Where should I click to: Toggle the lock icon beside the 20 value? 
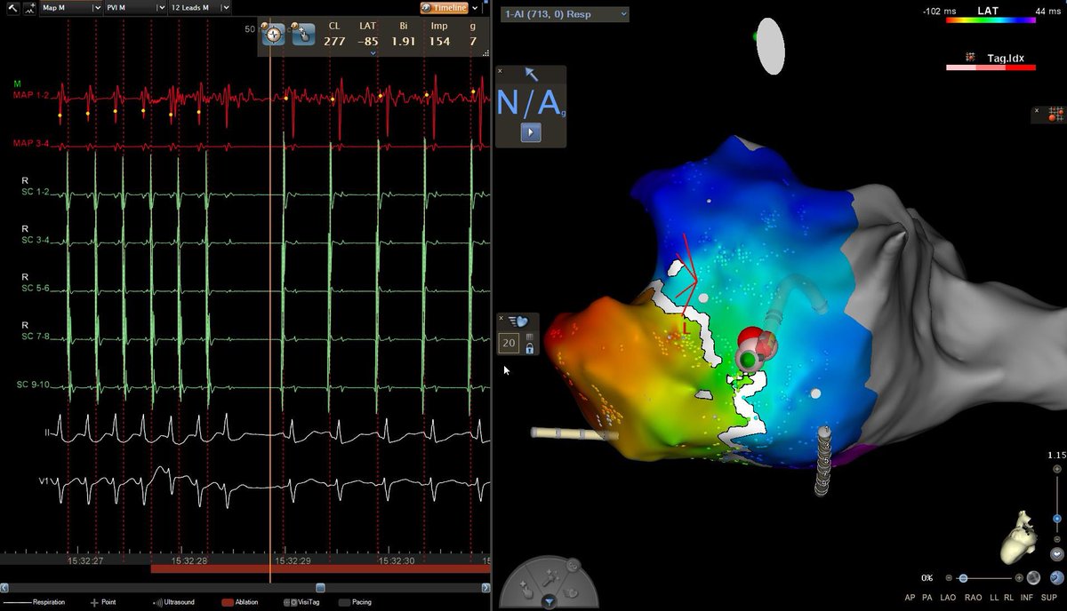[x=530, y=349]
